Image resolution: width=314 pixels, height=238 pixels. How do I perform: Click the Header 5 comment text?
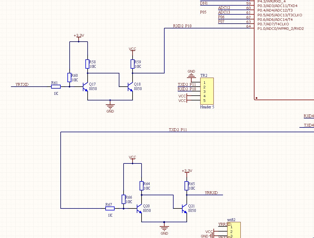[x=207, y=107]
